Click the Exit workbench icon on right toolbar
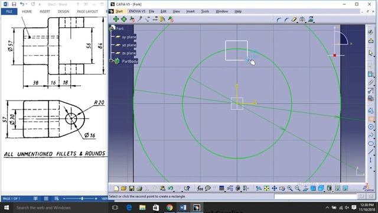 [371, 40]
